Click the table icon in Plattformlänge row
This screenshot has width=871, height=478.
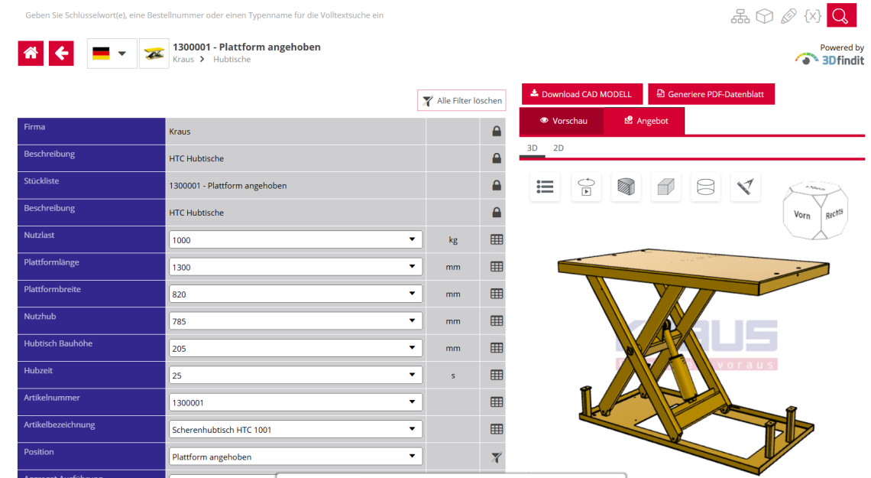click(x=497, y=267)
